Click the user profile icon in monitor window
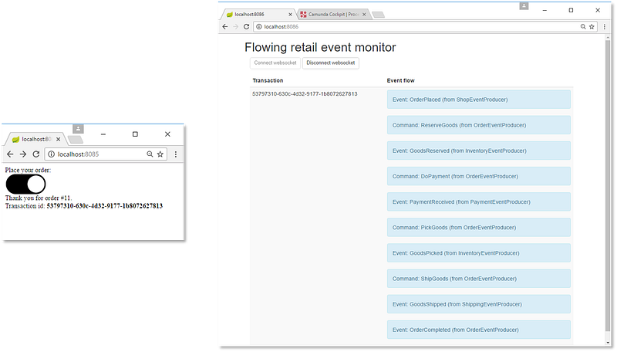 pos(524,5)
